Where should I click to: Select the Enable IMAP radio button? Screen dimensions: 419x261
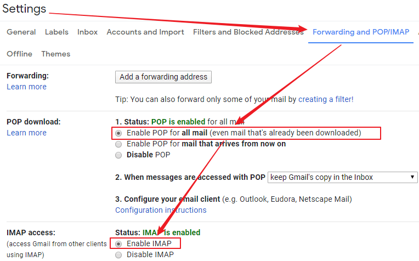[x=118, y=243]
